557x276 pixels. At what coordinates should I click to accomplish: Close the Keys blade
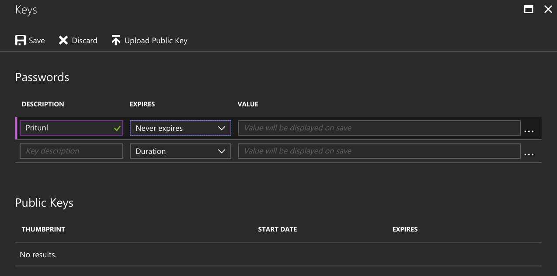click(x=548, y=9)
